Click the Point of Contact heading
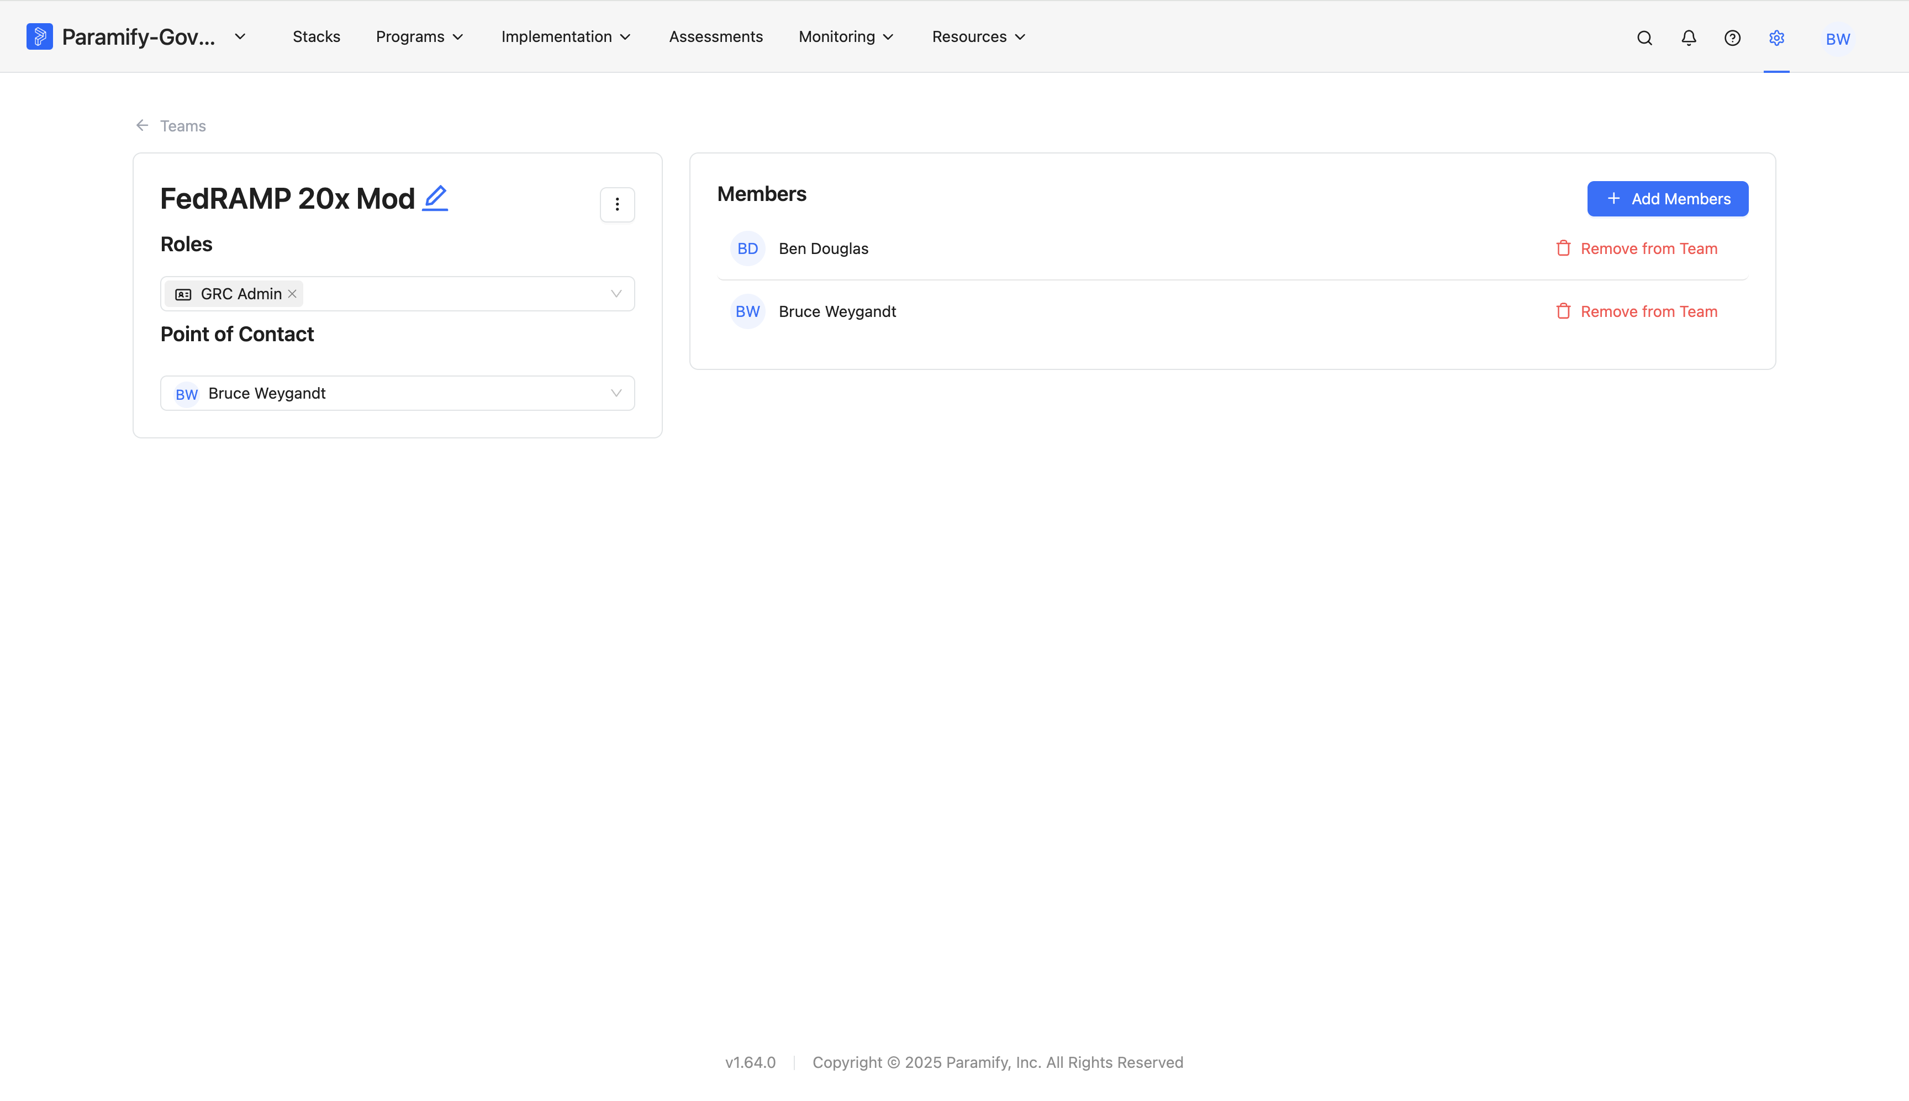Screen dimensions: 1909x1101 pyautogui.click(x=237, y=334)
